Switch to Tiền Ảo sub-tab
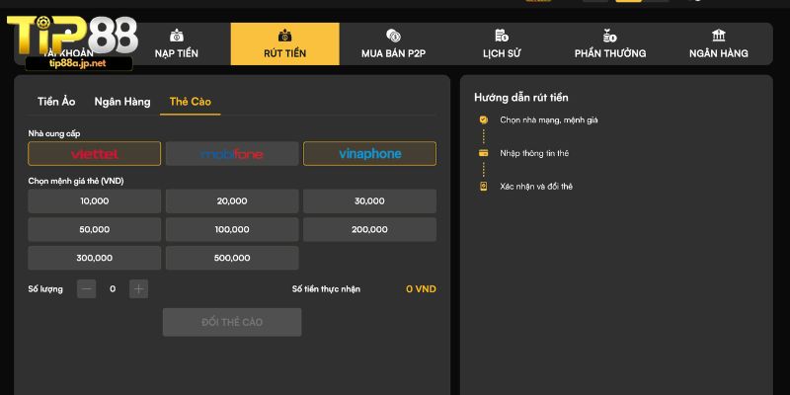 click(x=56, y=102)
